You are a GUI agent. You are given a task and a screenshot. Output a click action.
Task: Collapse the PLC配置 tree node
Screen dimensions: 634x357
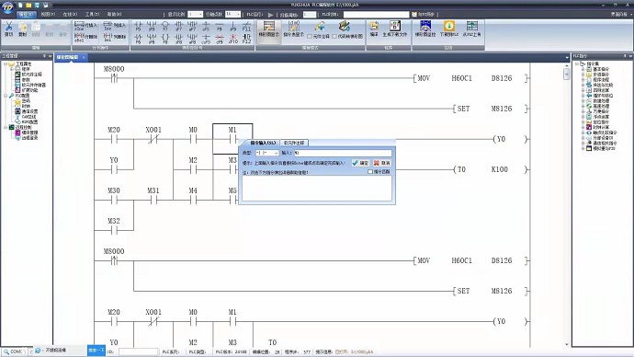(x=6, y=96)
